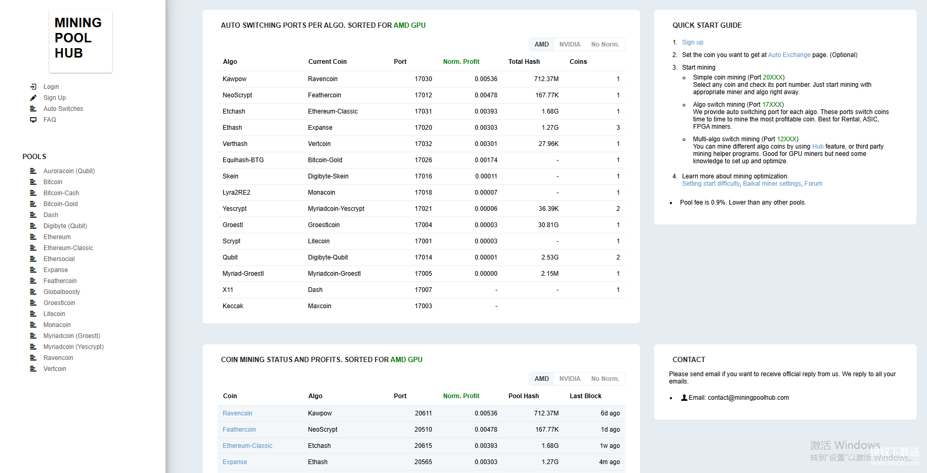Select AMD in the coin mining status table

pos(542,379)
